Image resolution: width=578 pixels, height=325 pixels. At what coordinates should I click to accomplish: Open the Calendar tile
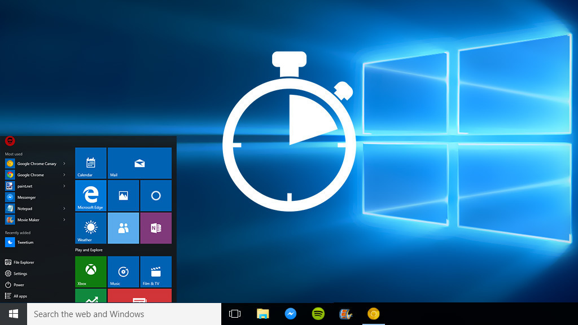pos(90,163)
